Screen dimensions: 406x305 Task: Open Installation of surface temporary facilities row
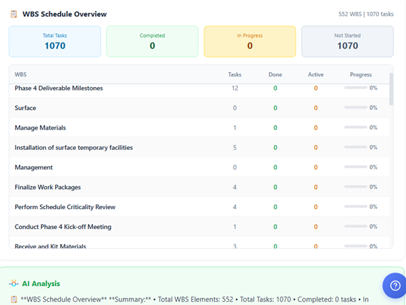74,147
